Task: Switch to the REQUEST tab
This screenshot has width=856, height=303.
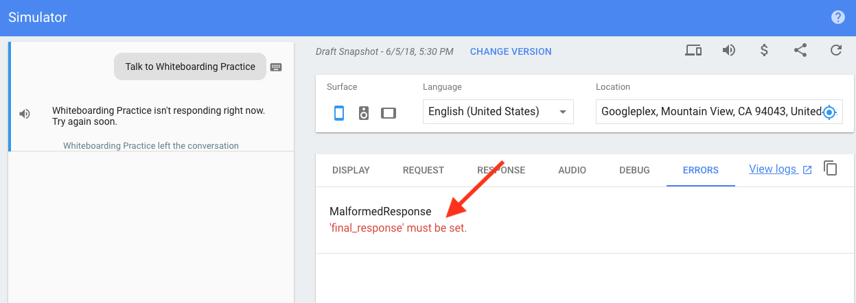Action: [x=424, y=170]
